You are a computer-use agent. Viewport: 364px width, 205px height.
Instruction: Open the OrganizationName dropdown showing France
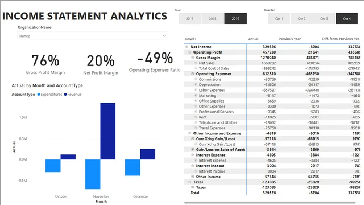(x=92, y=36)
